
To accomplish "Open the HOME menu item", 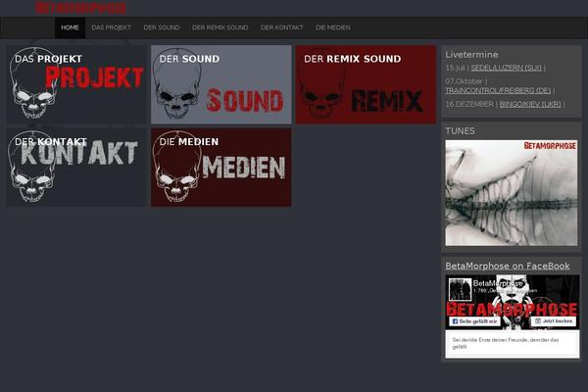I will coord(71,27).
